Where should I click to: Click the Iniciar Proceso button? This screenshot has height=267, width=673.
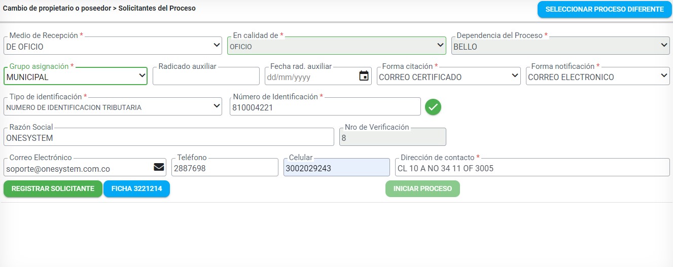click(x=422, y=188)
